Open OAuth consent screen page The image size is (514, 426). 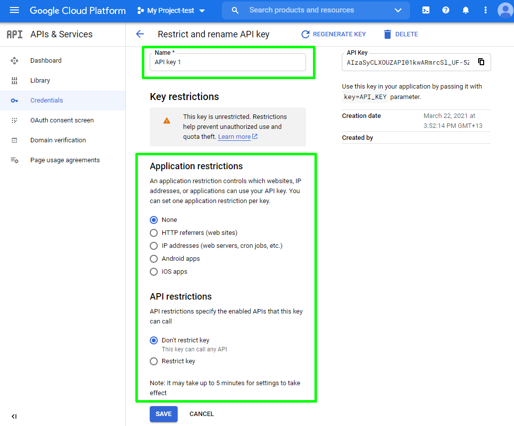click(62, 120)
